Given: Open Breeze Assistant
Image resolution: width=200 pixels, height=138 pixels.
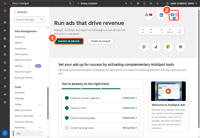Looking at the screenshot, I should 87,3.
